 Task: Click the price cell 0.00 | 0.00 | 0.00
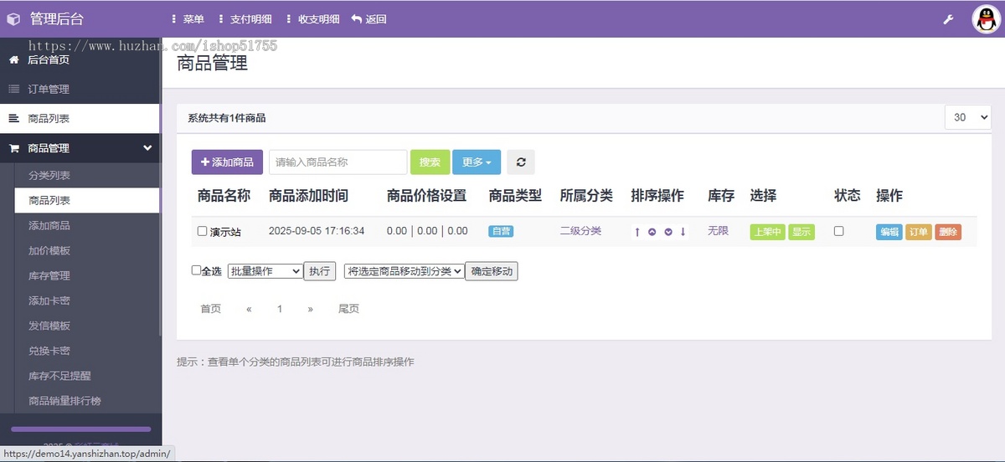[427, 231]
